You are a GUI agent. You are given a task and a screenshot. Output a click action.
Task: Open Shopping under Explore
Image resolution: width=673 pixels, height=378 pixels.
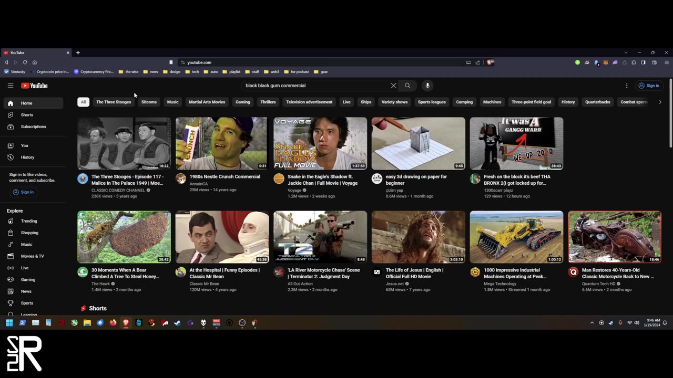coord(34,233)
